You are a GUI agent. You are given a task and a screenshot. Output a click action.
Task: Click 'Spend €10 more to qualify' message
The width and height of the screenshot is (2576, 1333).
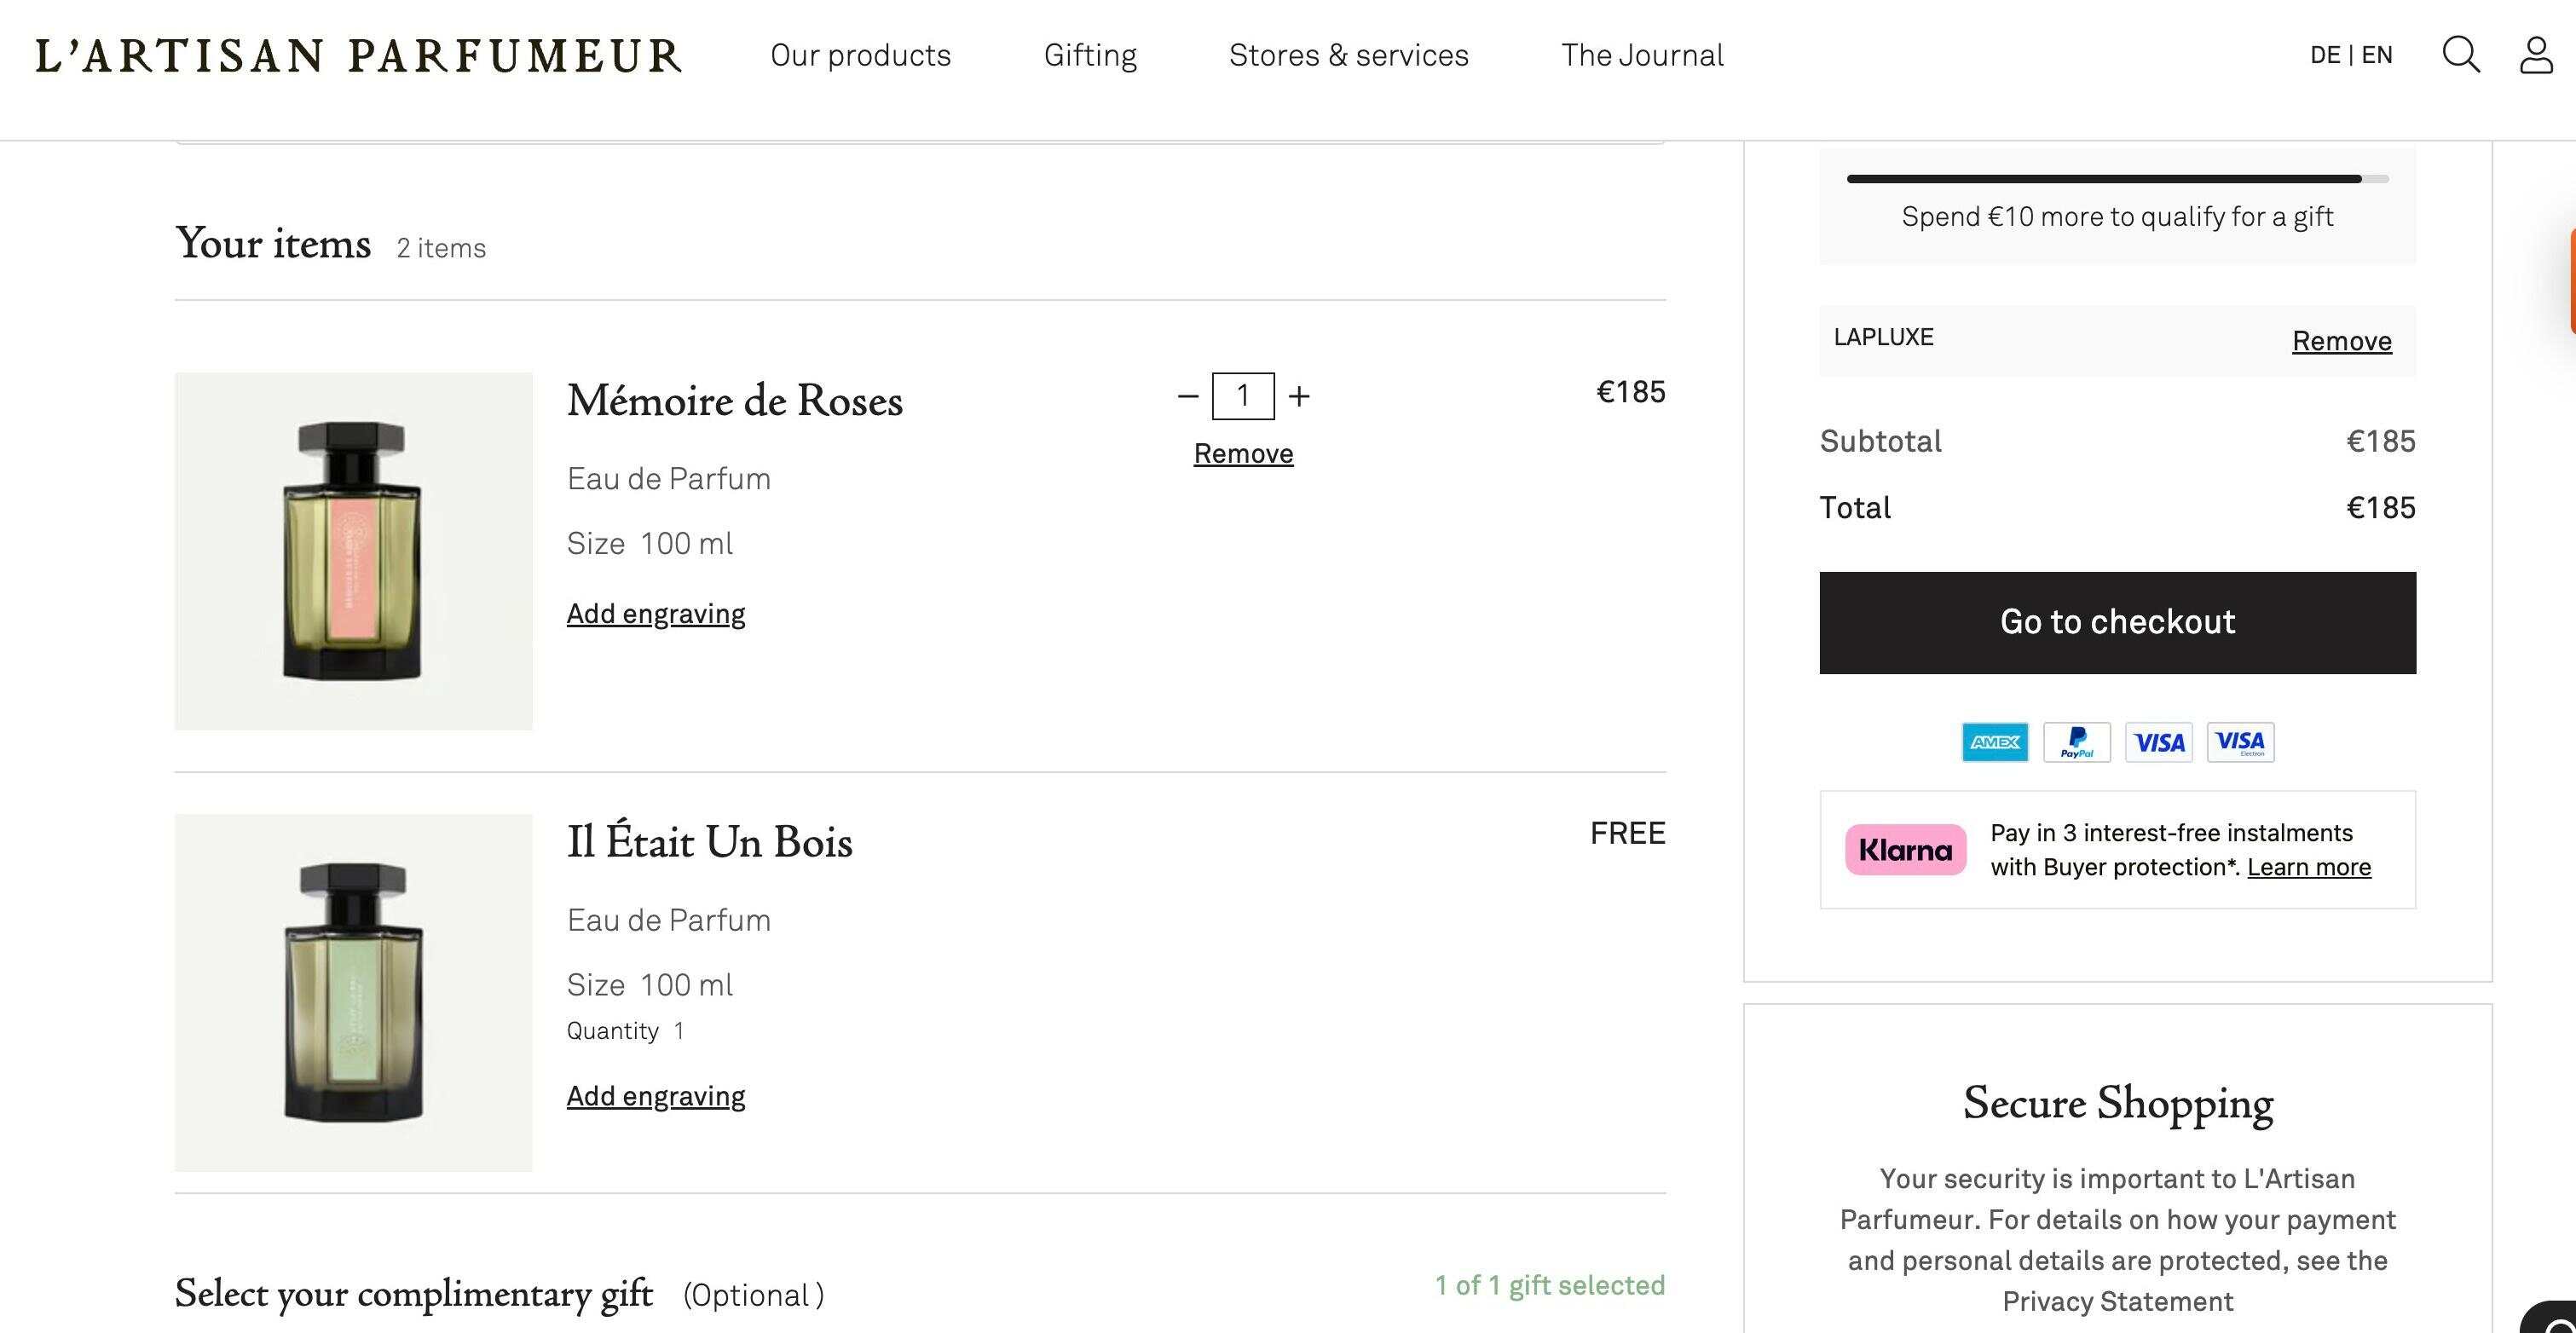[2117, 217]
